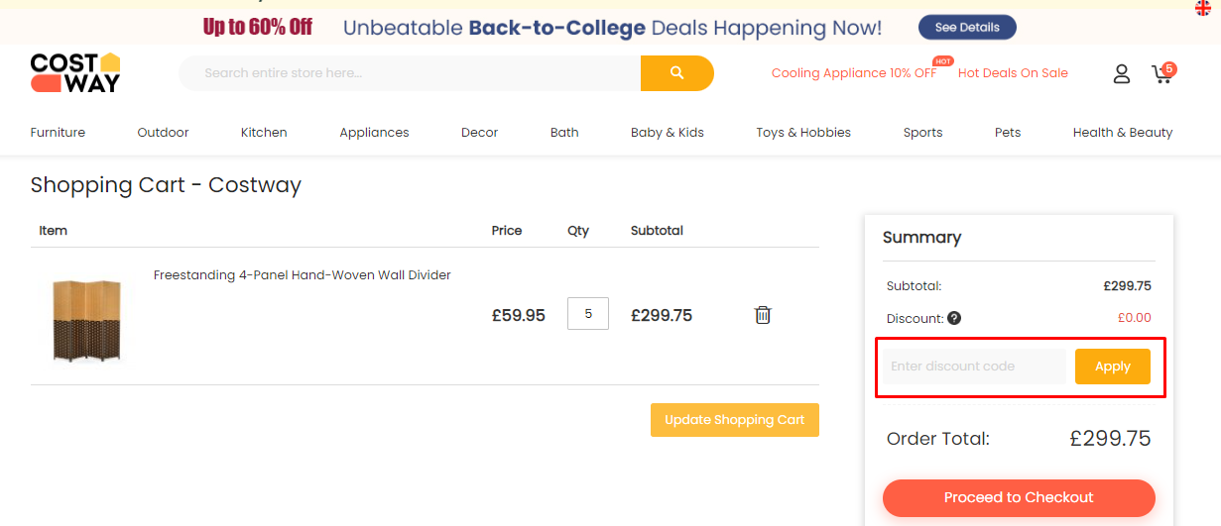This screenshot has height=526, width=1221.
Task: Open Cooling Appliance 10% OFF link
Action: 854,73
